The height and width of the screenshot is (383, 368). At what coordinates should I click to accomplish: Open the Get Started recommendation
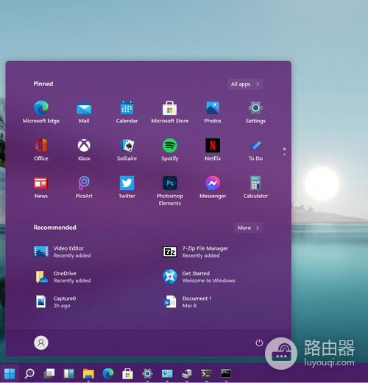[x=199, y=277]
